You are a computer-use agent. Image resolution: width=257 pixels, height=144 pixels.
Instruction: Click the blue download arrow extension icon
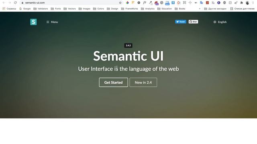[173, 3]
